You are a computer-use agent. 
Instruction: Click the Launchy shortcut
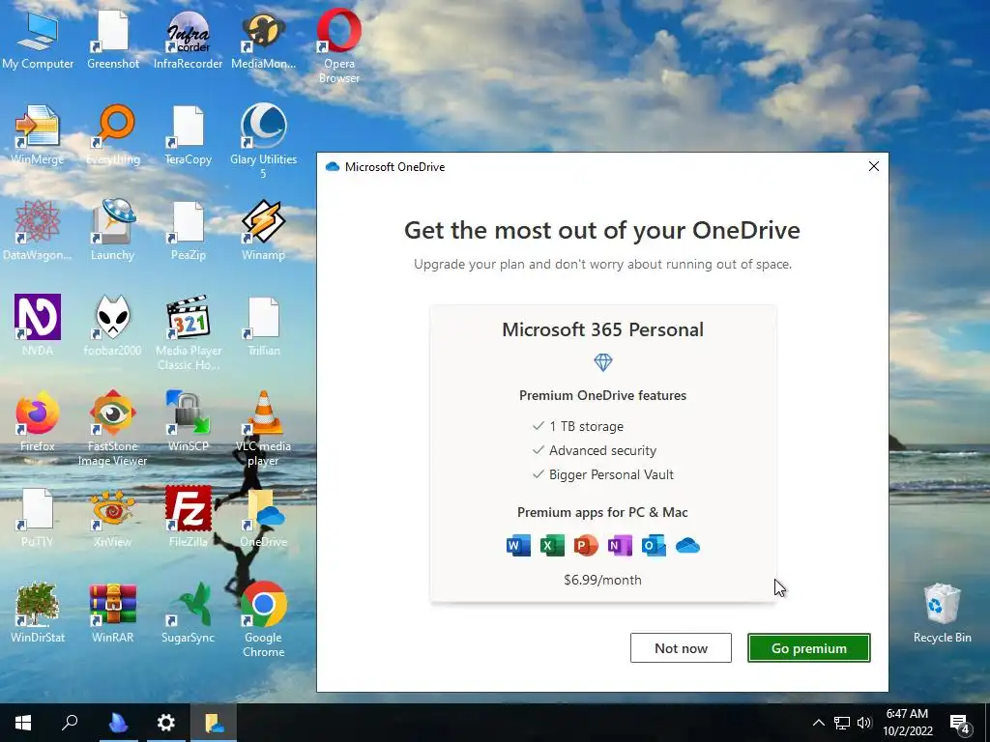pos(113,231)
